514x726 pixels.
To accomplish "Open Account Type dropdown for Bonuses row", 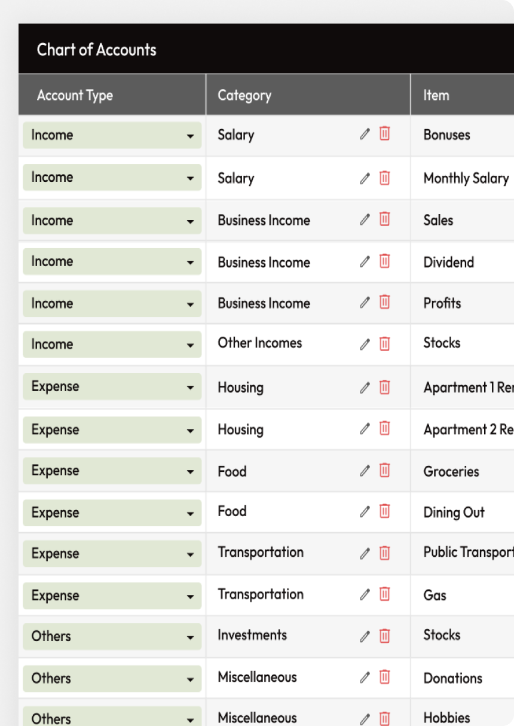I will coord(189,136).
